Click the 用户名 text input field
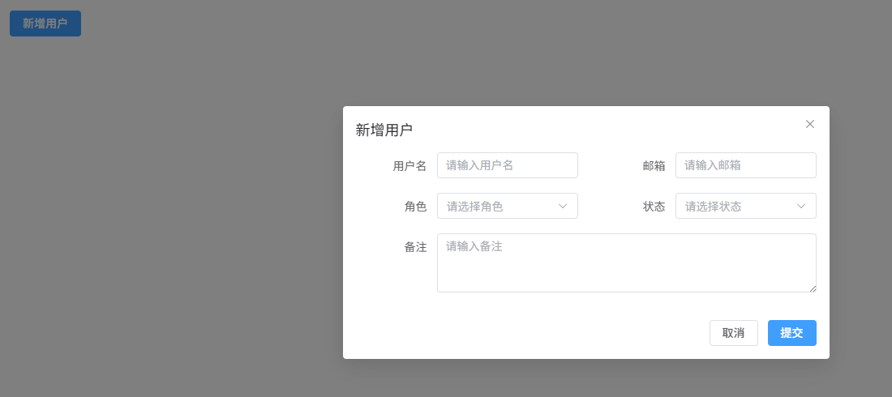 pos(507,165)
